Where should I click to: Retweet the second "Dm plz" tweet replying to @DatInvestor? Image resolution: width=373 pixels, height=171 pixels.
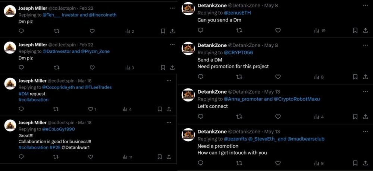[x=56, y=68]
